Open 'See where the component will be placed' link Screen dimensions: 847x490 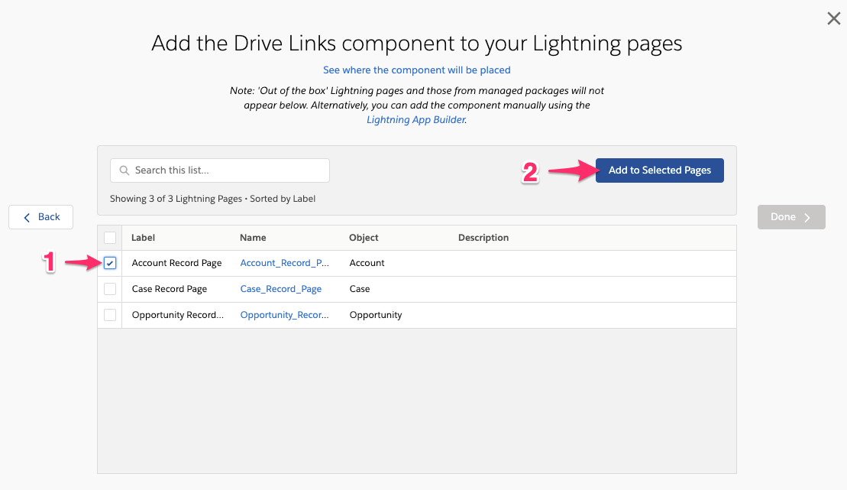[416, 70]
